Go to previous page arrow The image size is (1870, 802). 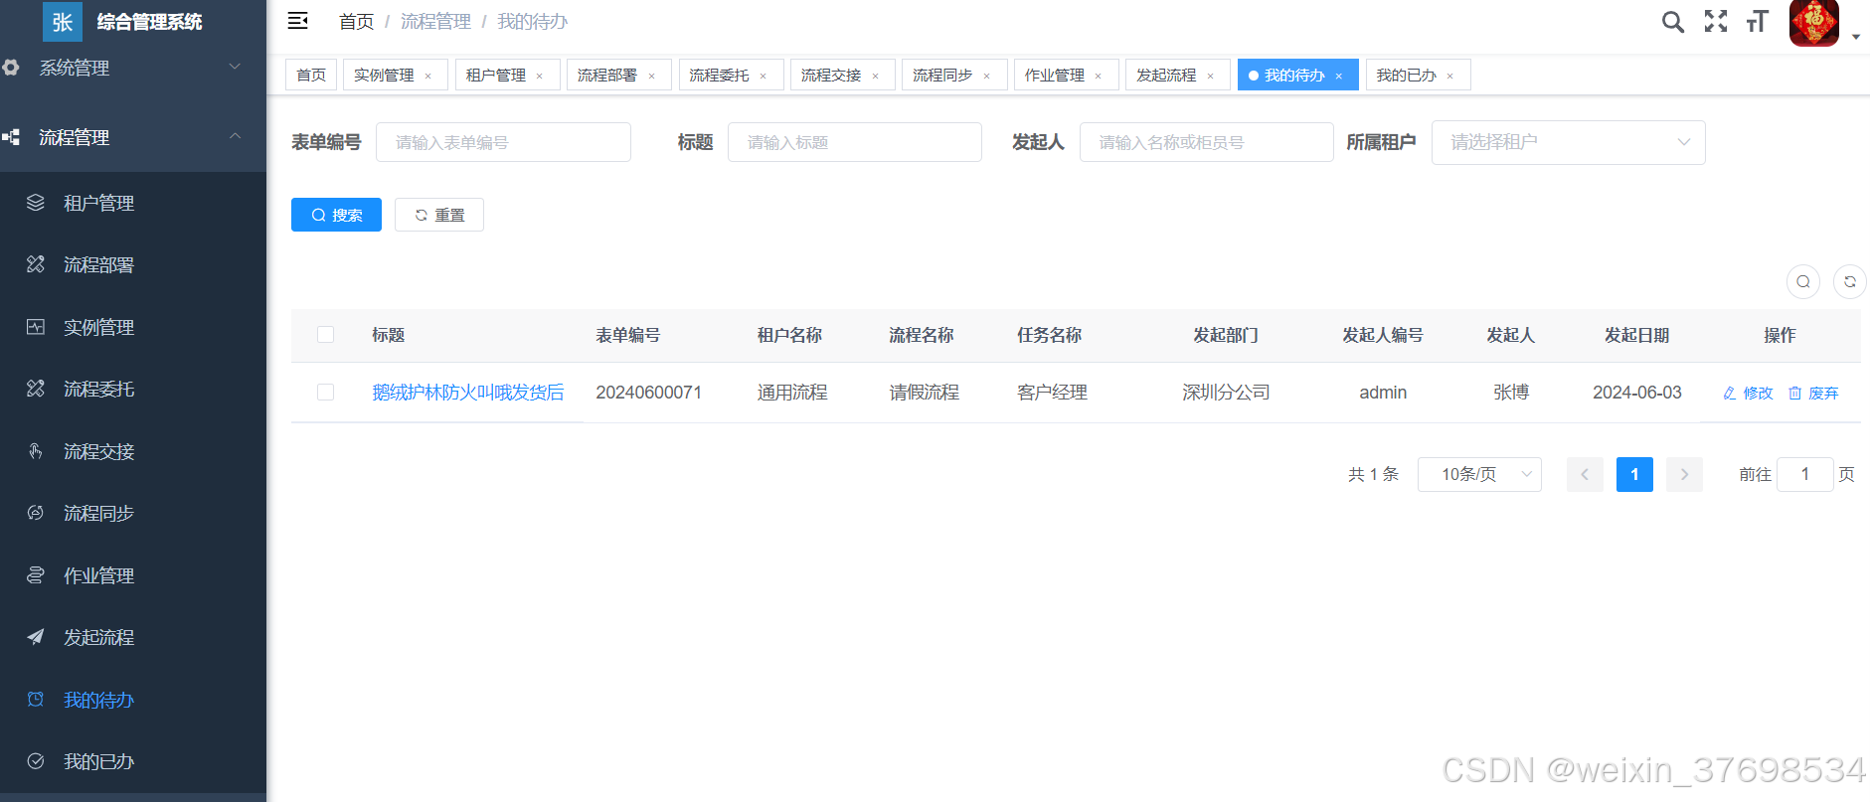[1585, 474]
